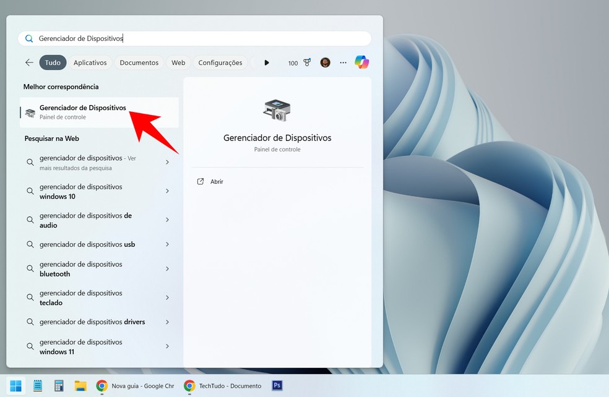Click the rewards trophy icon
Viewport: 609px width, 397px height.
(307, 62)
